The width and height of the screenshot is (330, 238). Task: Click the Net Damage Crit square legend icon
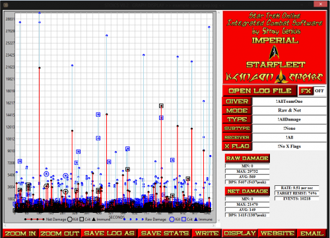pos(82,219)
